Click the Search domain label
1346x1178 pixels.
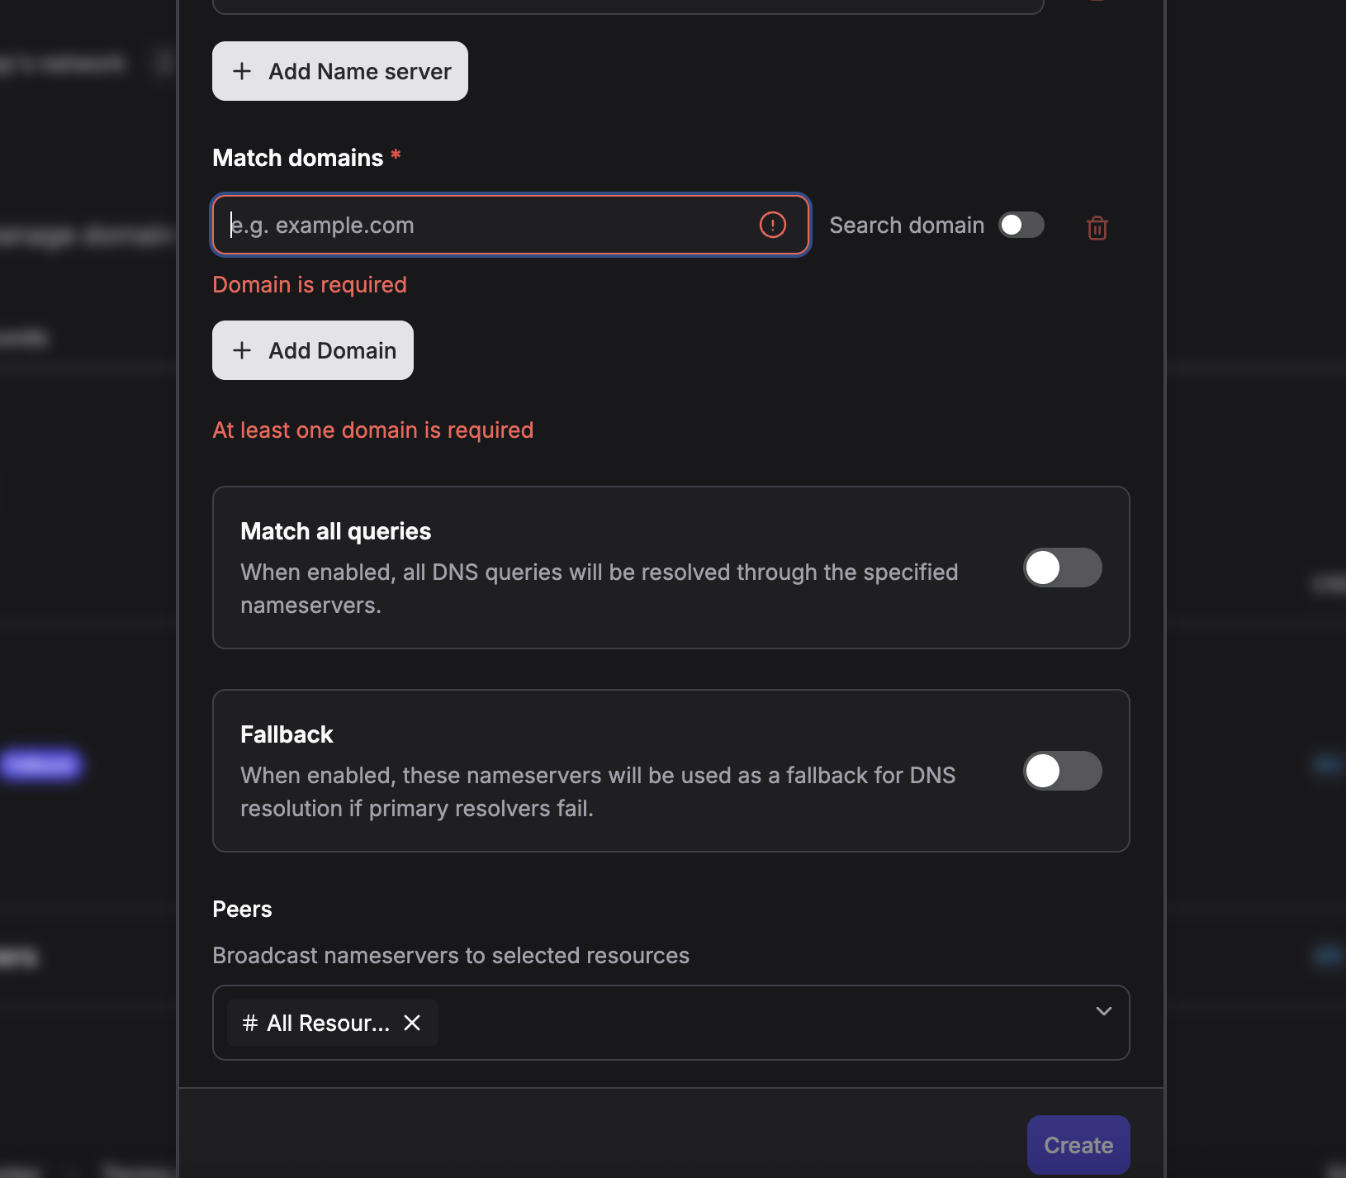(906, 225)
